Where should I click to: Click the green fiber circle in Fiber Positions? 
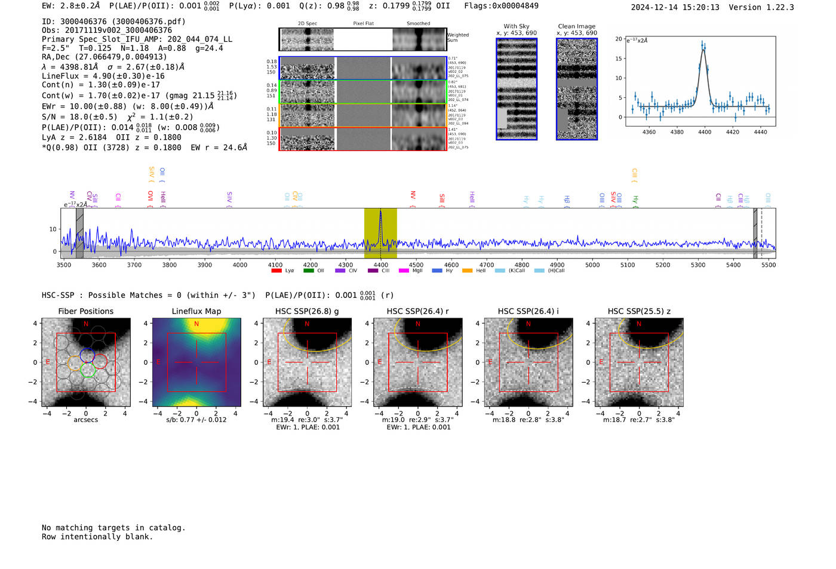click(x=87, y=370)
